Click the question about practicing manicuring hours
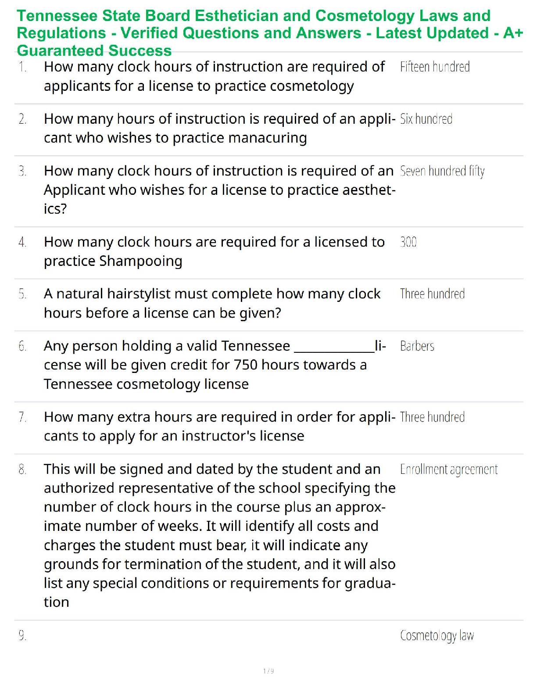The image size is (537, 695). pyautogui.click(x=219, y=128)
